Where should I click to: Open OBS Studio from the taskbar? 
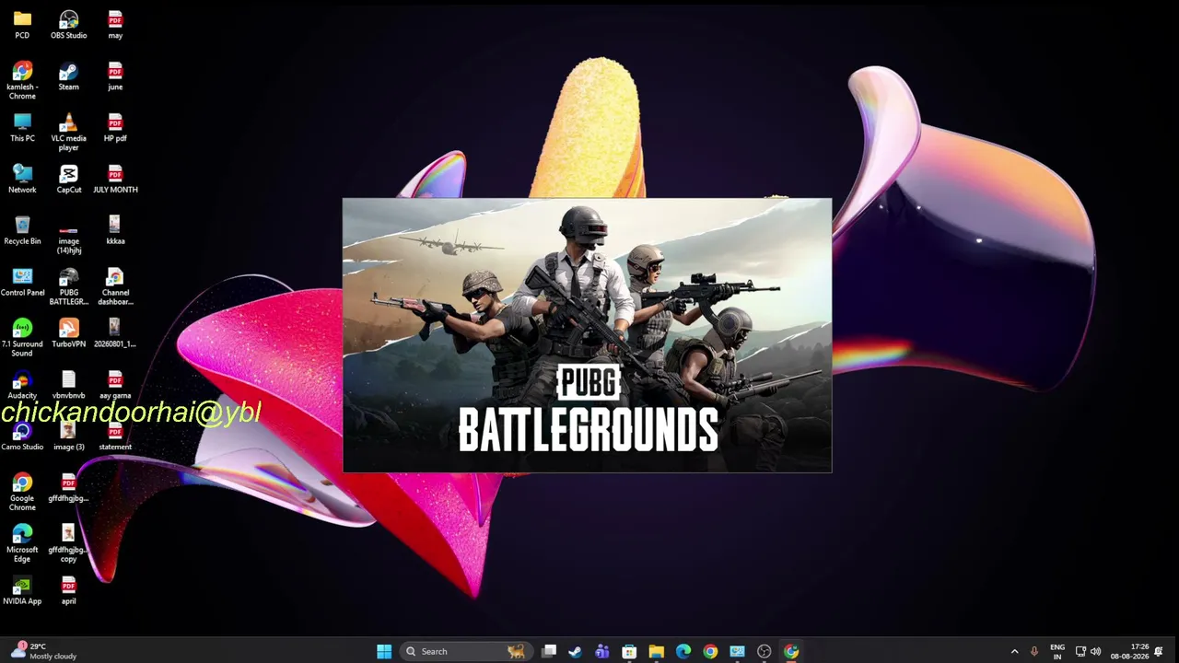coord(764,652)
